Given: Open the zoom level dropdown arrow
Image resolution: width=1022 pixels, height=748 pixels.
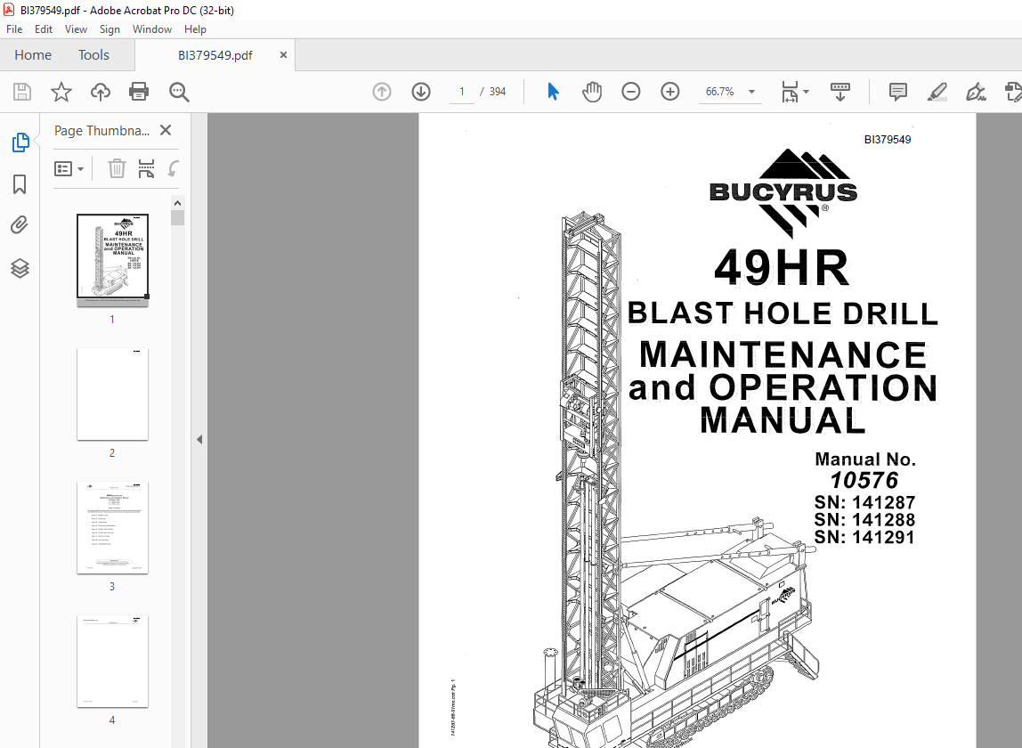Looking at the screenshot, I should 751,92.
